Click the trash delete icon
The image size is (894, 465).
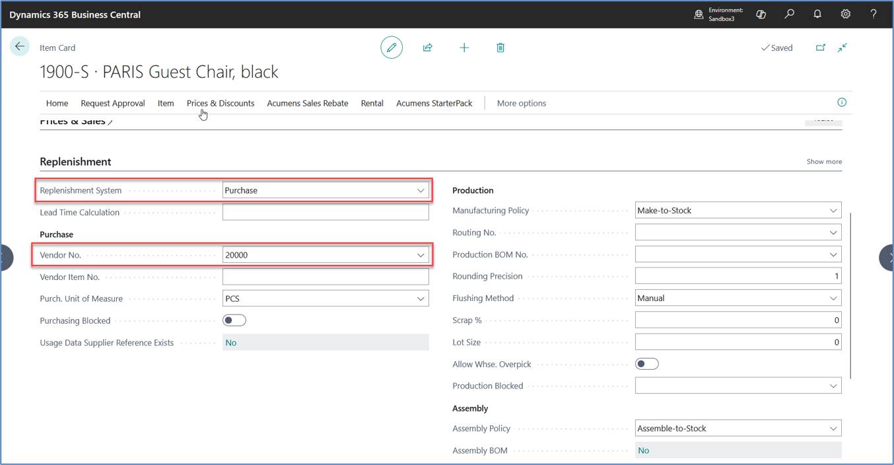coord(500,48)
